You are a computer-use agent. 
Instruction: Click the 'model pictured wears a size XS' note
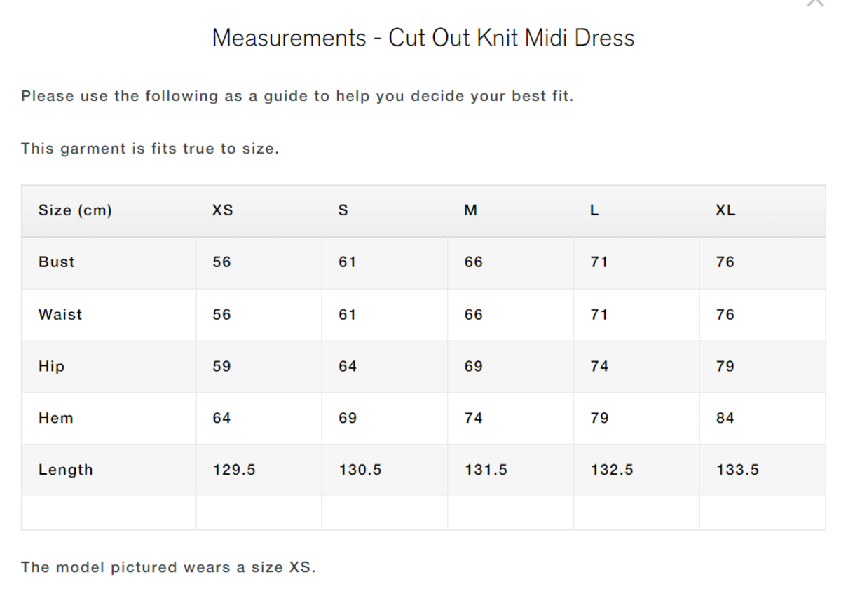tap(168, 567)
